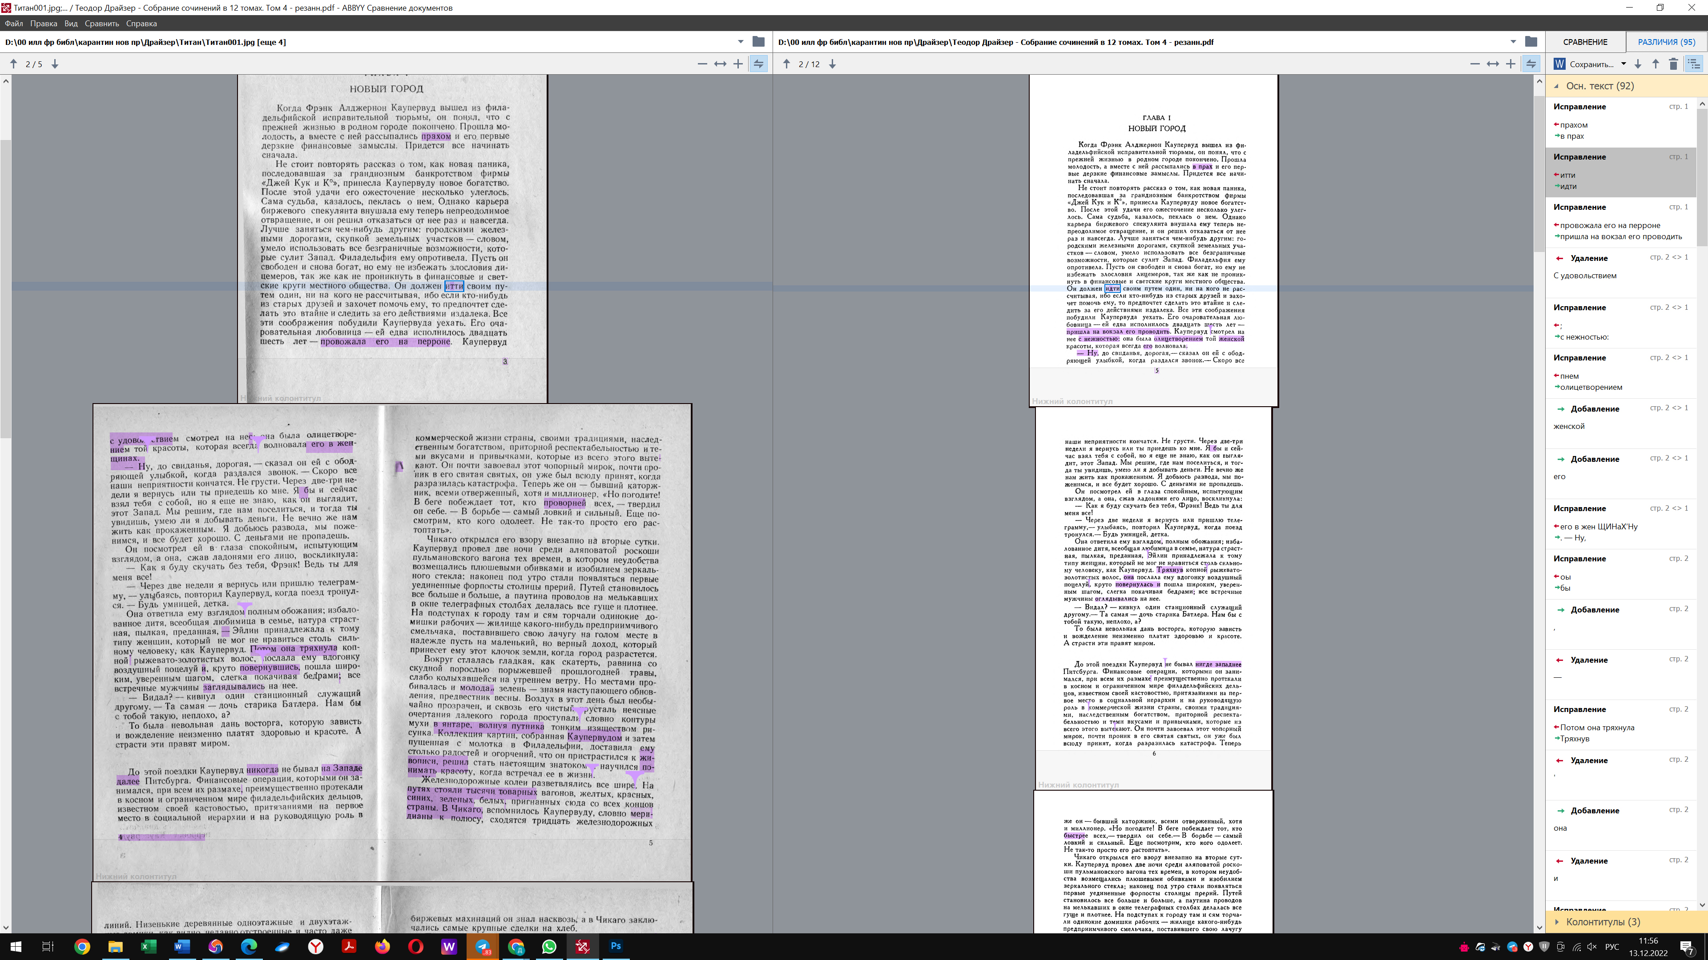Jump to next difference with down arrow
The image size is (1708, 960).
tap(1638, 64)
